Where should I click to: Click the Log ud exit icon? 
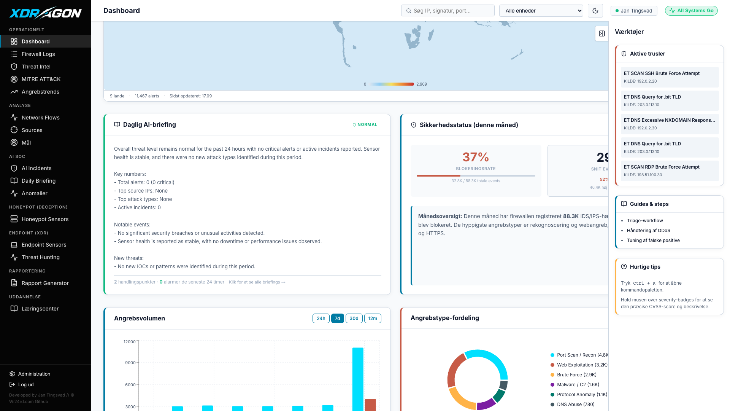12,385
